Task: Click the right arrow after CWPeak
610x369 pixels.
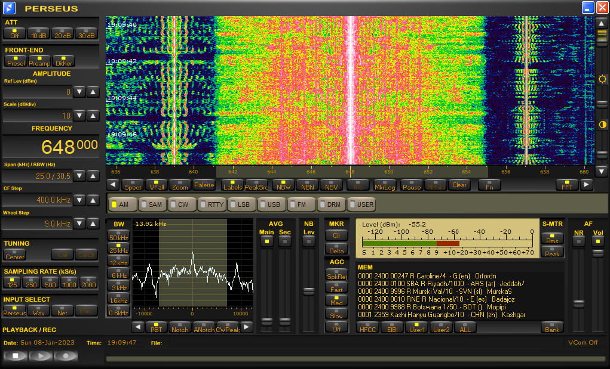Action: click(x=247, y=327)
